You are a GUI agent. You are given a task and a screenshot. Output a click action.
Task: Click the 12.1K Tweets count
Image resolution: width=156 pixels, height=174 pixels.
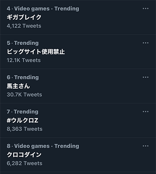pyautogui.click(x=24, y=60)
